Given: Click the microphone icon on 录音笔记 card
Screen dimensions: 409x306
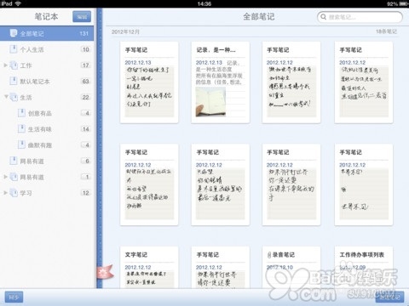Looking at the screenshot, I should (x=269, y=255).
